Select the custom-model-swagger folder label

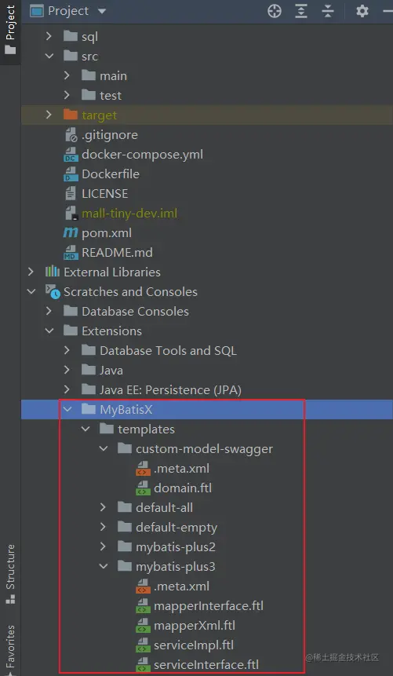click(x=204, y=449)
